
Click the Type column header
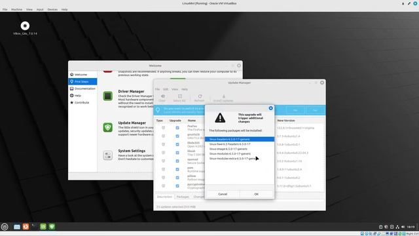160,121
